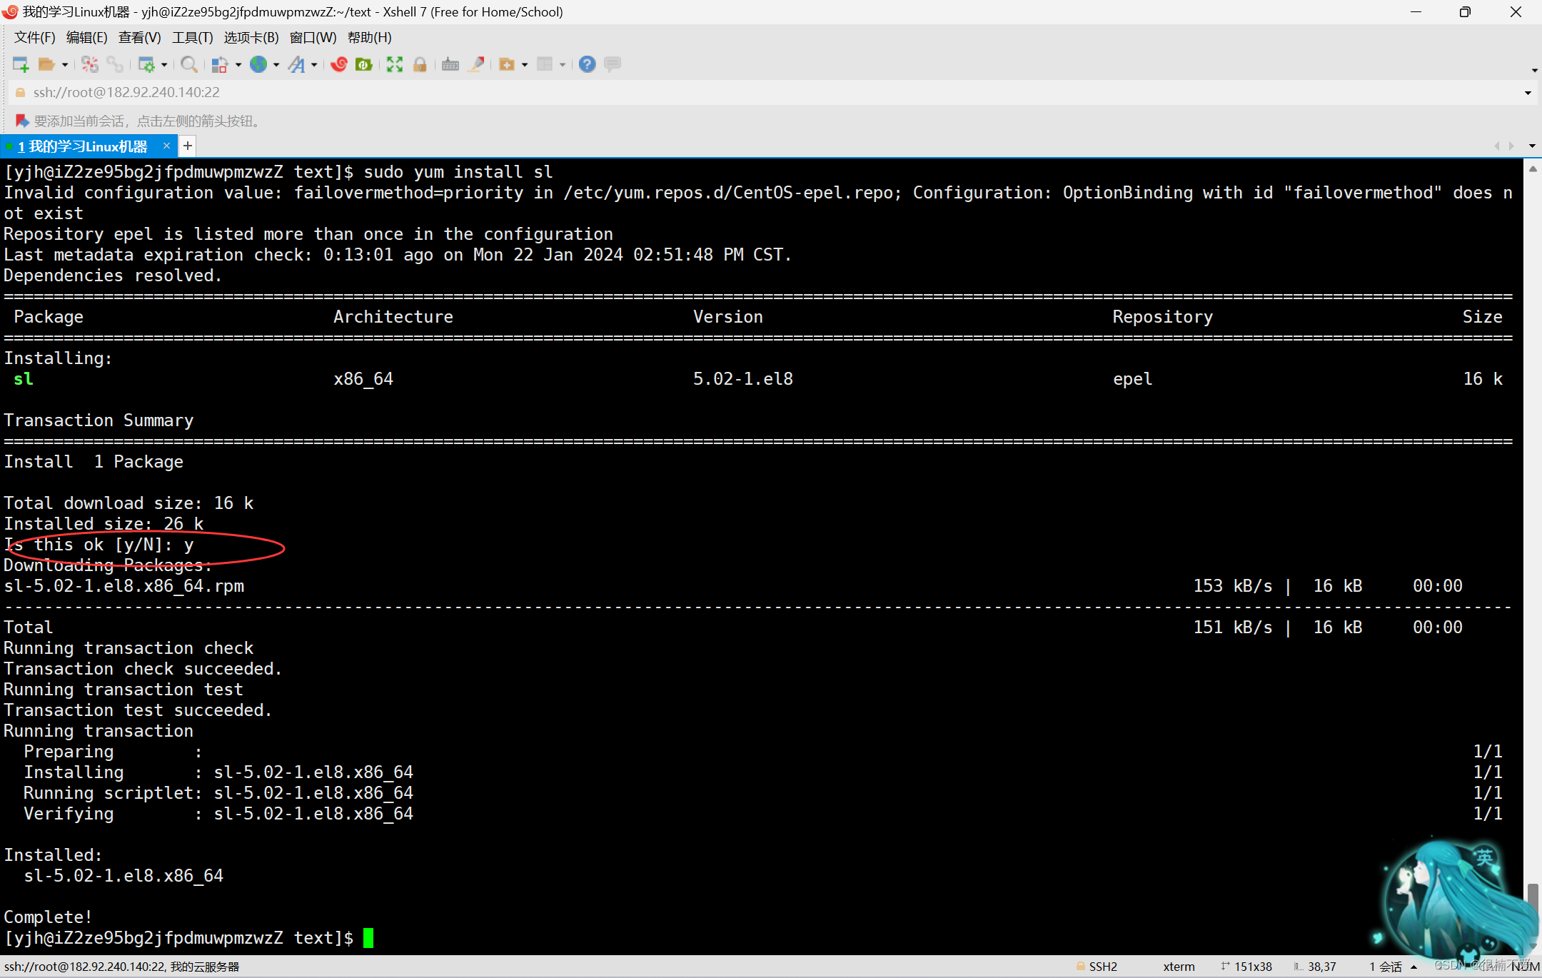This screenshot has width=1542, height=978.
Task: Expand the address bar dropdown arrow
Action: pyautogui.click(x=1527, y=92)
